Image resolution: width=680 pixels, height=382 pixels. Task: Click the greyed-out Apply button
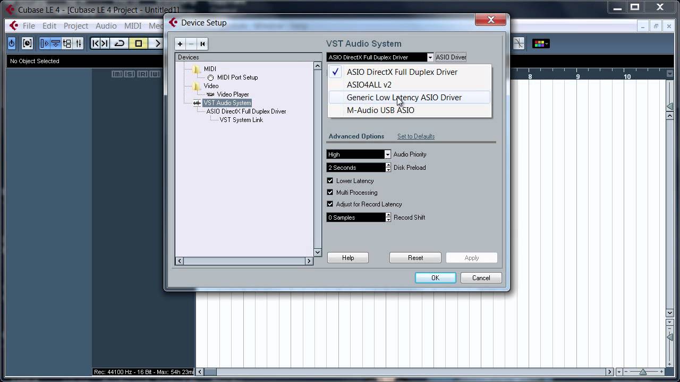pyautogui.click(x=472, y=258)
